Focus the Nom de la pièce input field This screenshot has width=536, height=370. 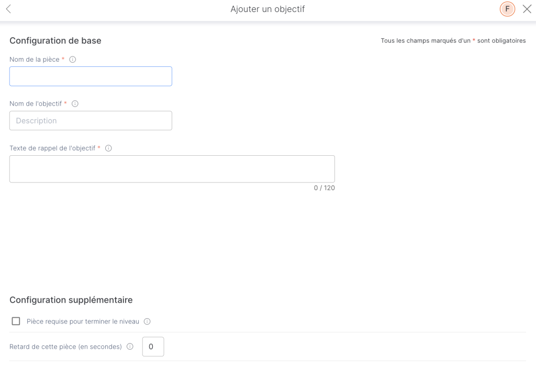(91, 76)
